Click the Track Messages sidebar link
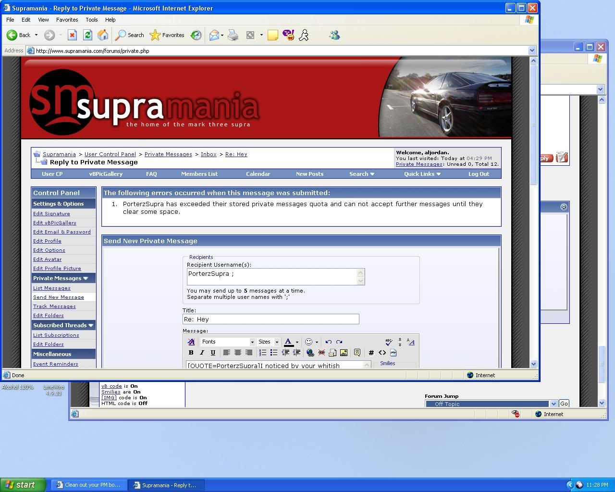Image resolution: width=615 pixels, height=492 pixels. [54, 306]
